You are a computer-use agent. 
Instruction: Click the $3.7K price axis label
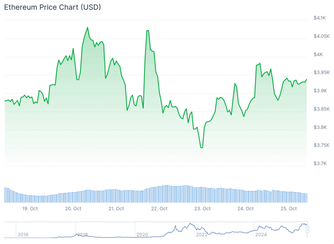point(320,163)
